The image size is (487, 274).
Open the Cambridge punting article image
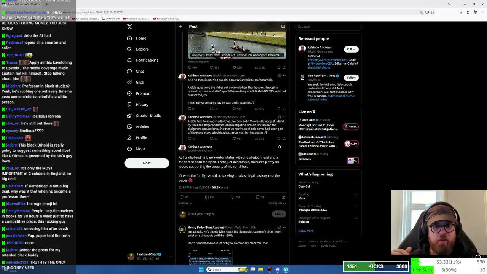point(237,45)
